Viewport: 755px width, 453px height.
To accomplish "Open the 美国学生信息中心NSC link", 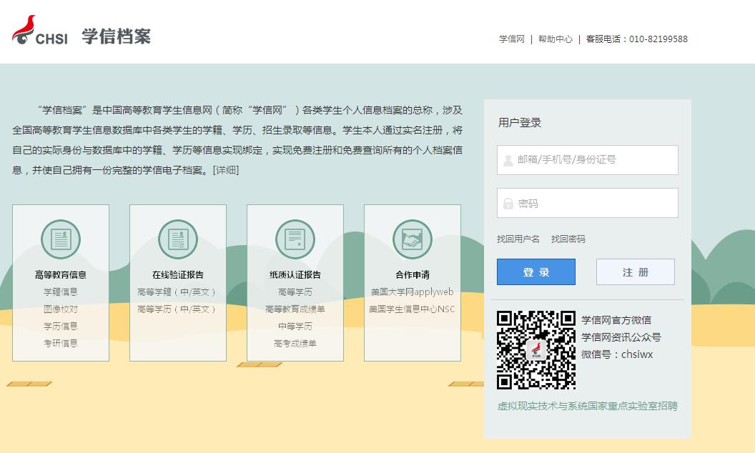I will point(412,309).
